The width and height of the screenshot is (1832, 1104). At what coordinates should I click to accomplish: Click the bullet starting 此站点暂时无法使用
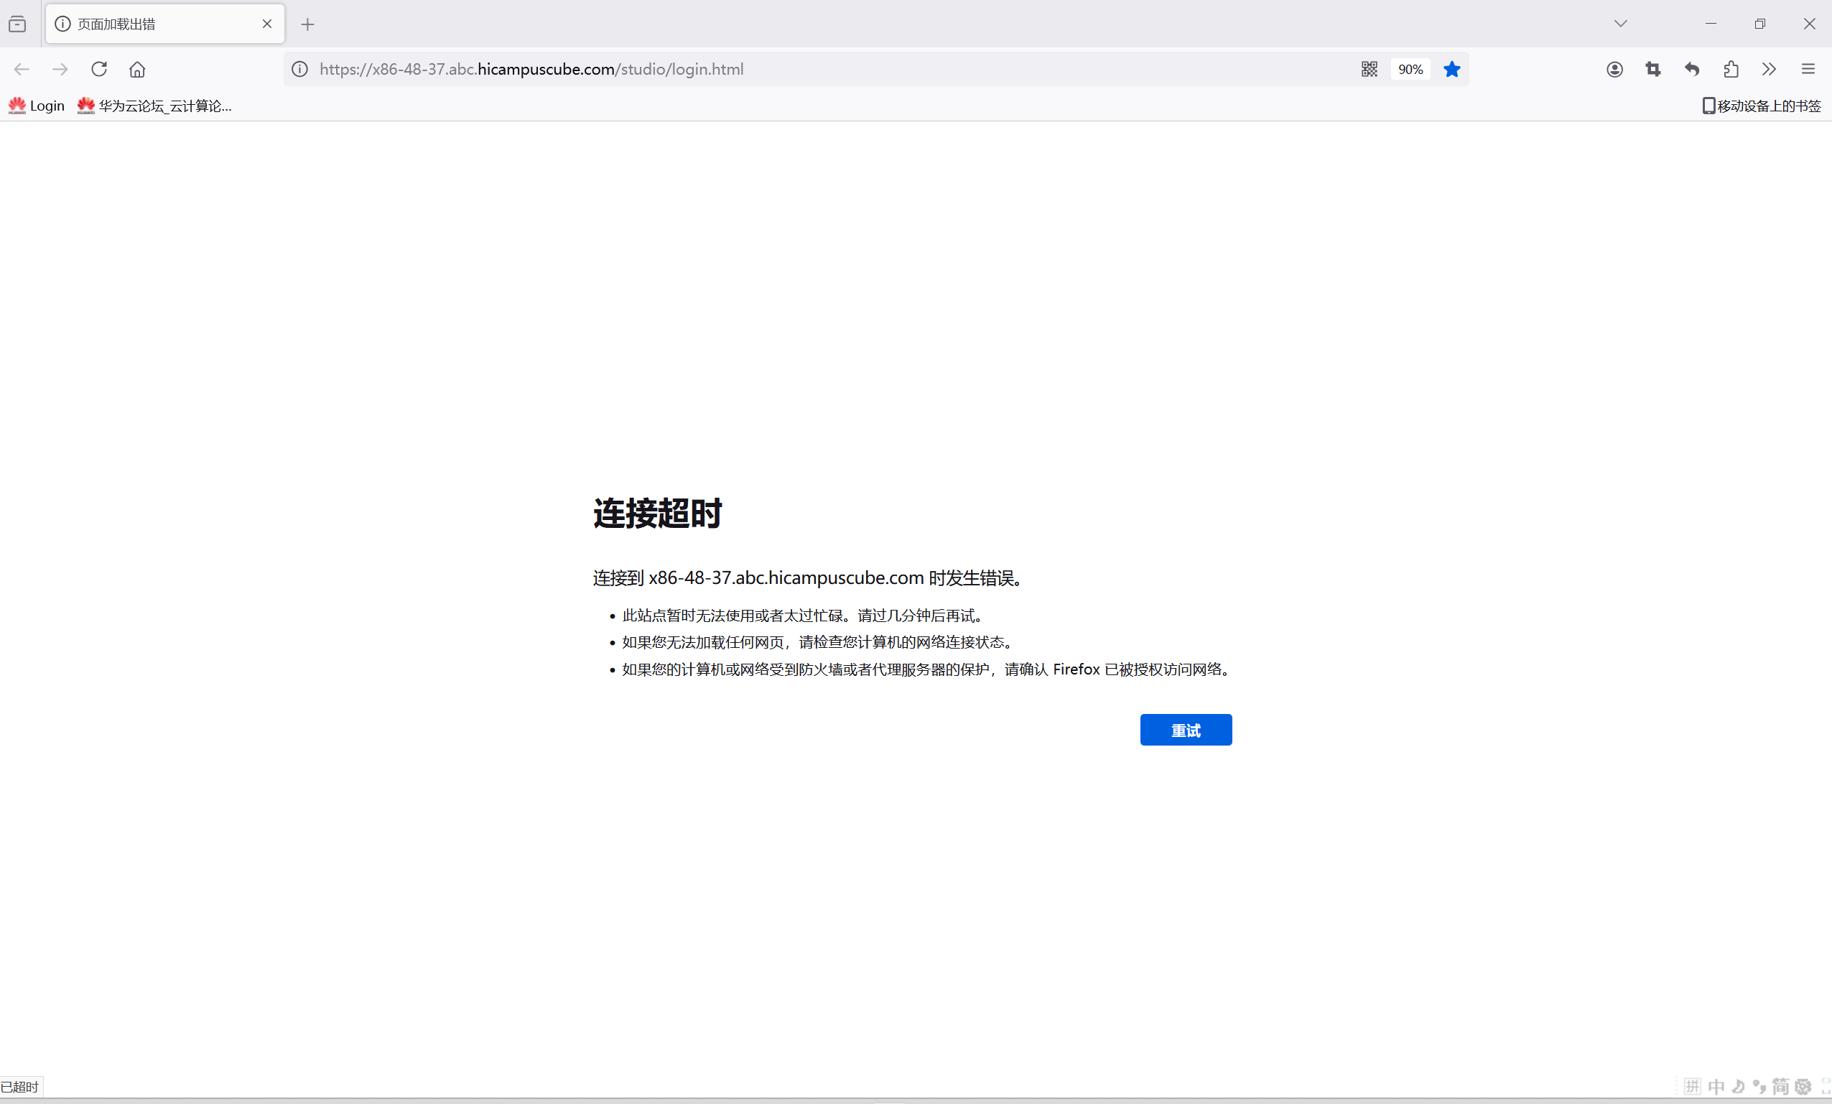[803, 616]
